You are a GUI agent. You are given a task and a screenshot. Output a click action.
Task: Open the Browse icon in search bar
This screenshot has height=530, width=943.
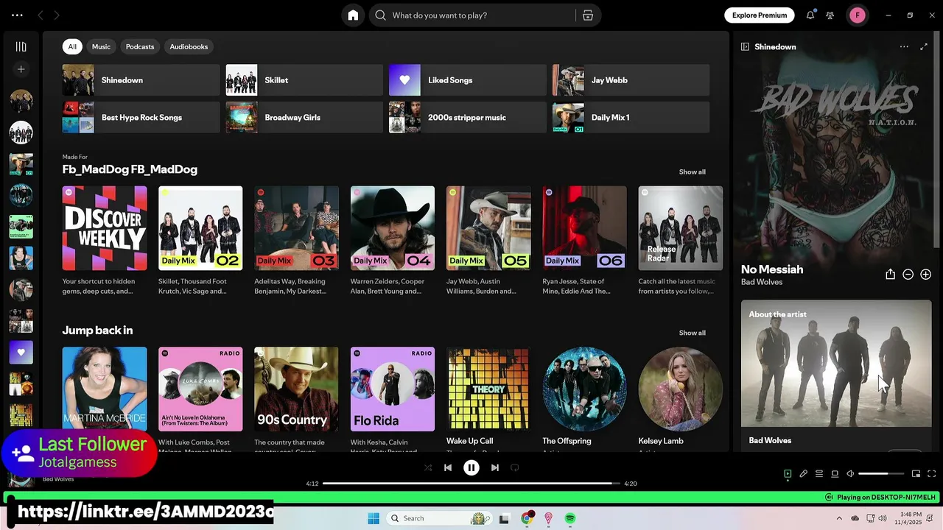click(x=588, y=15)
